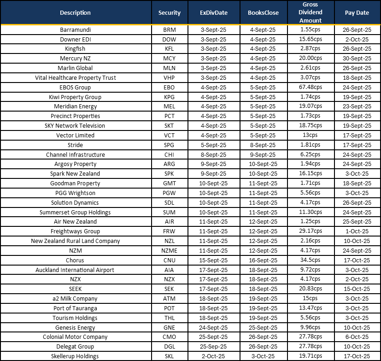The width and height of the screenshot is (381, 361).
Task: Sort entries by Pay Date
Action: click(357, 12)
